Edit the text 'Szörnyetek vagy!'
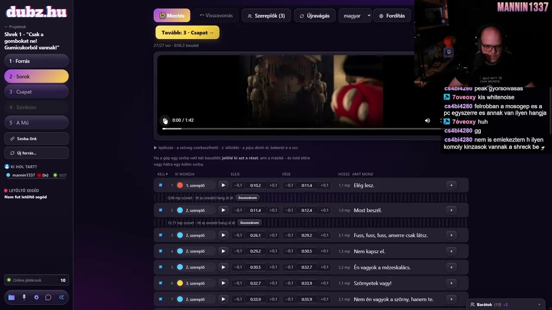 pyautogui.click(x=373, y=283)
